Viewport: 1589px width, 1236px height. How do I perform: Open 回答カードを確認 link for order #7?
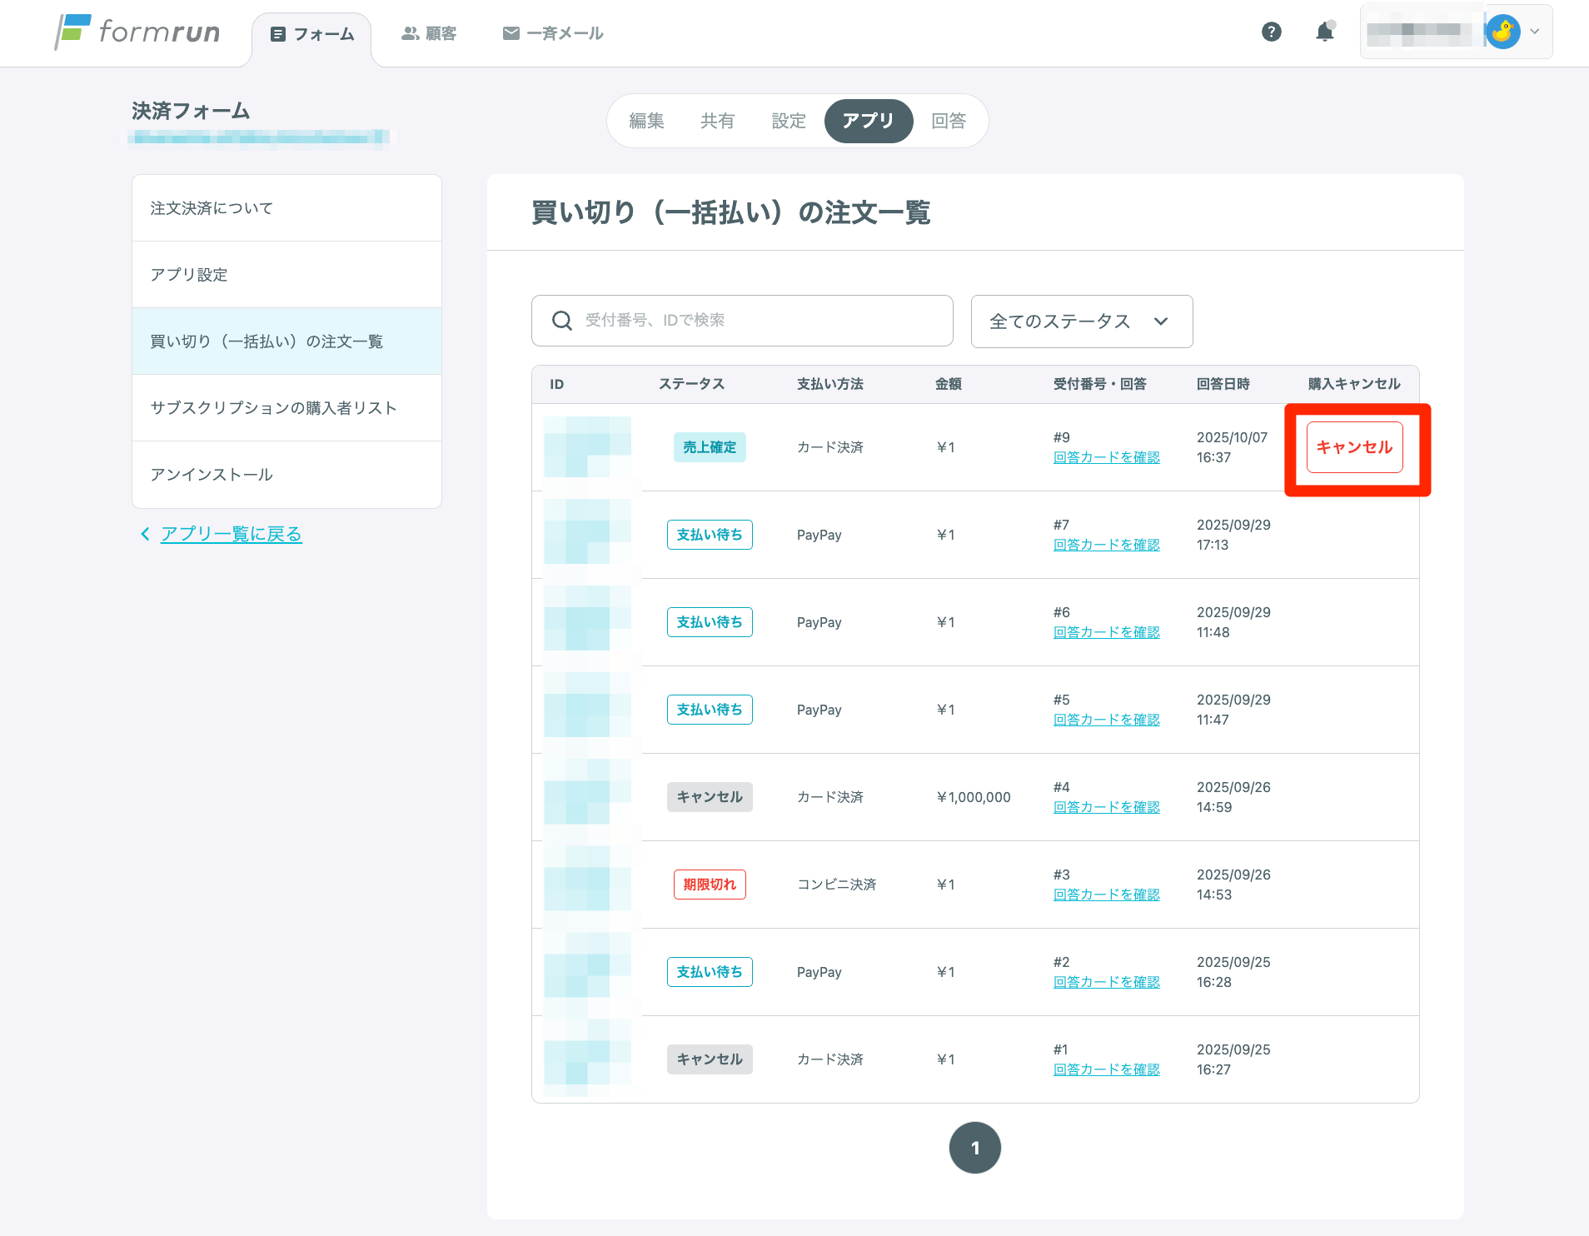click(x=1106, y=545)
